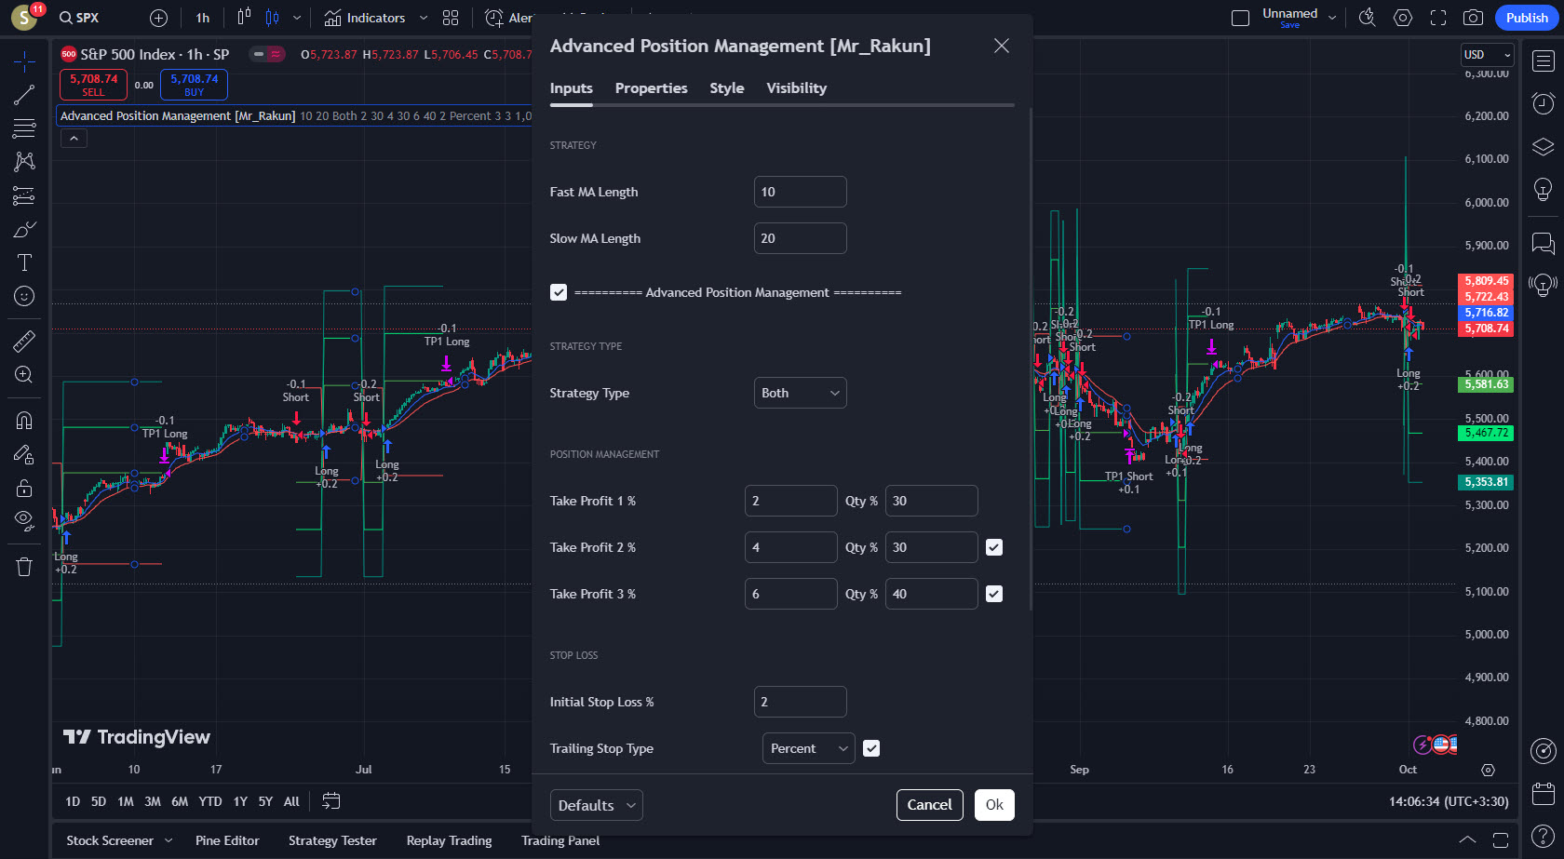Click the trash remove objects icon
The image size is (1564, 859).
coord(24,567)
